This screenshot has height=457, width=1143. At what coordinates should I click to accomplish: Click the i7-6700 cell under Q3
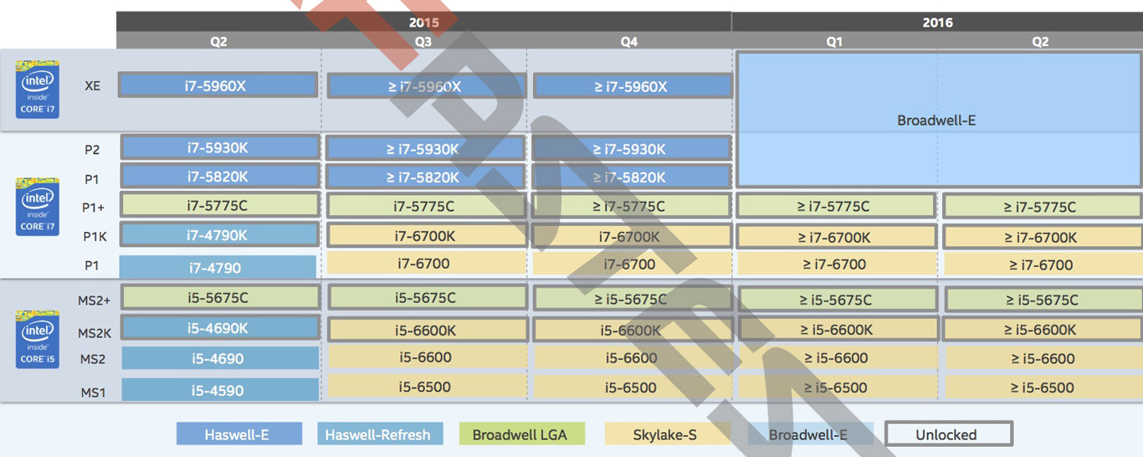coord(426,264)
